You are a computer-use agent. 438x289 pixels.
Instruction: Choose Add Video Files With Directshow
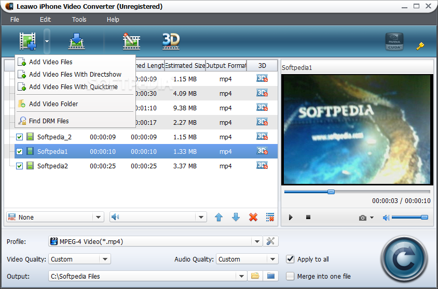click(x=75, y=75)
